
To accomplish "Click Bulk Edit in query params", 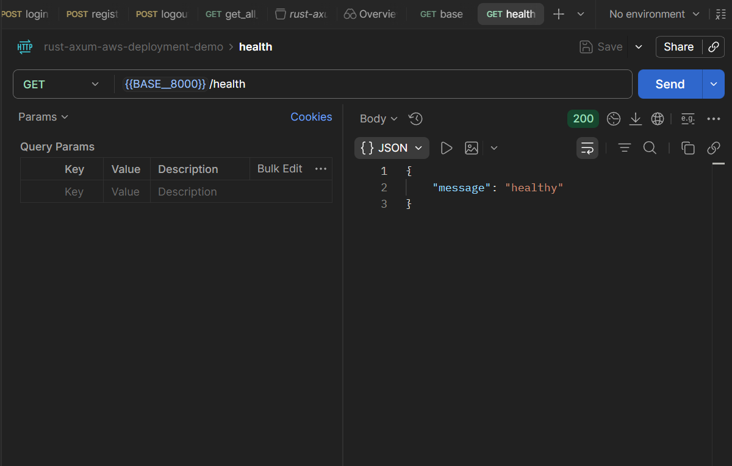I will [280, 169].
